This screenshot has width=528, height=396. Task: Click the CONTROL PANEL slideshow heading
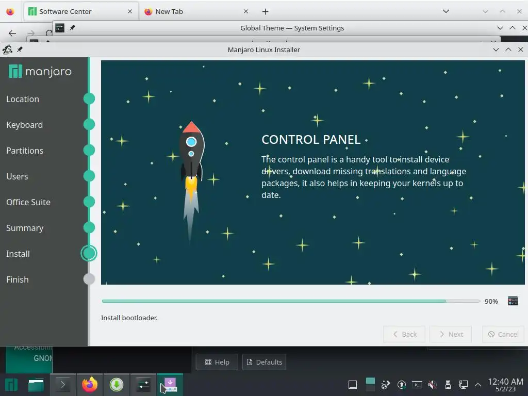[x=311, y=139]
